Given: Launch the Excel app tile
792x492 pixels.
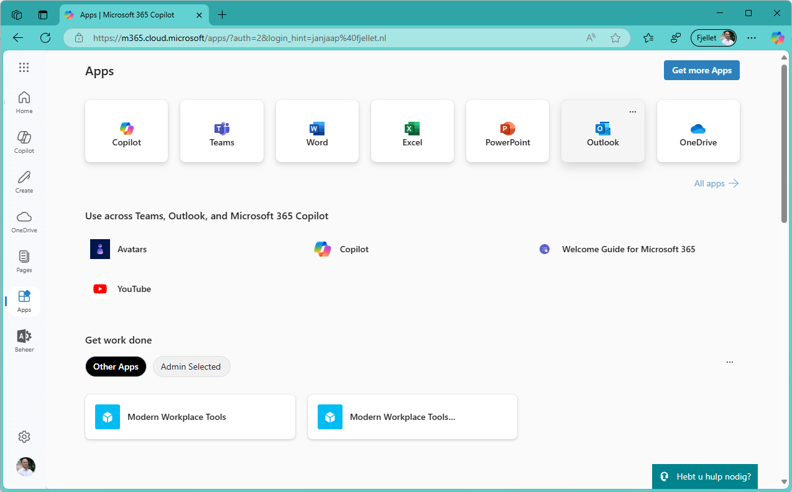Looking at the screenshot, I should pyautogui.click(x=412, y=131).
